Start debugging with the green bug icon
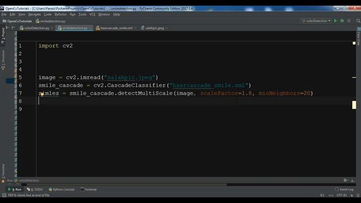Screen dimensions: 361x203 [342, 21]
